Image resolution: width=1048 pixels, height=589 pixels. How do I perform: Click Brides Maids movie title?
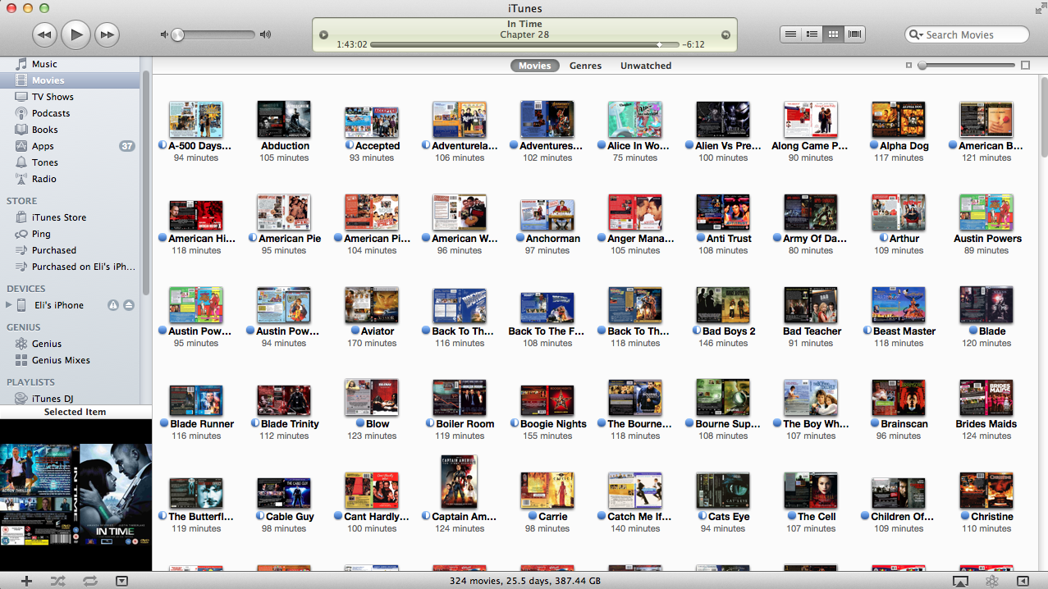(986, 424)
